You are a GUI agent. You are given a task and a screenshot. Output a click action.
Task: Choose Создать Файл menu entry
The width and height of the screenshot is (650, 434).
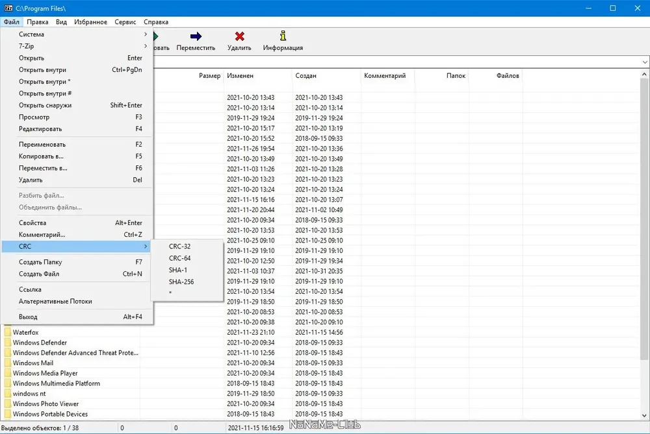[77, 274]
